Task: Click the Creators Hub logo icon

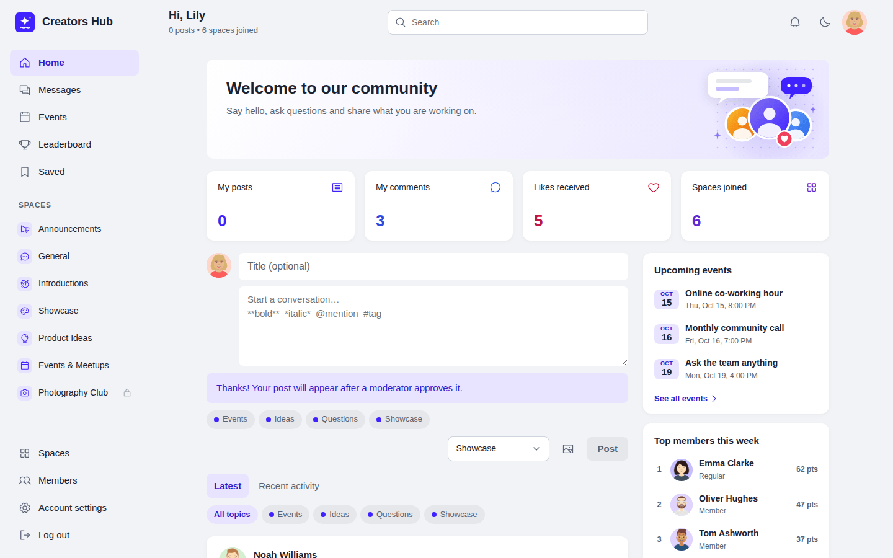Action: [x=25, y=22]
